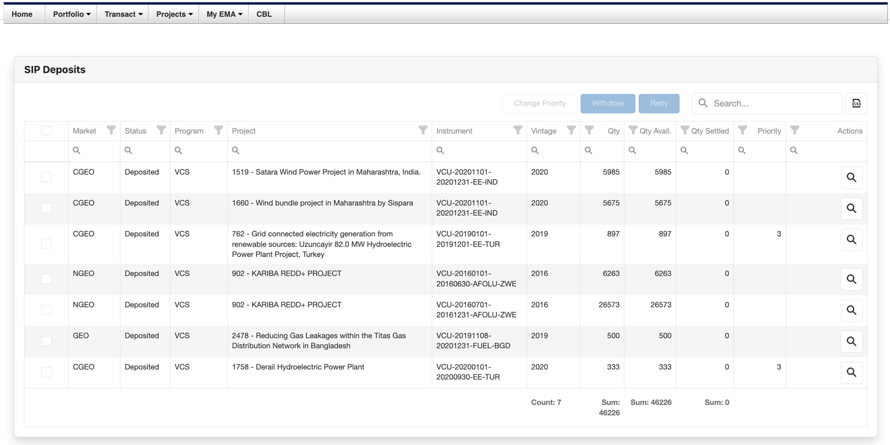
Task: Go to the Home menu item
Action: click(x=22, y=14)
